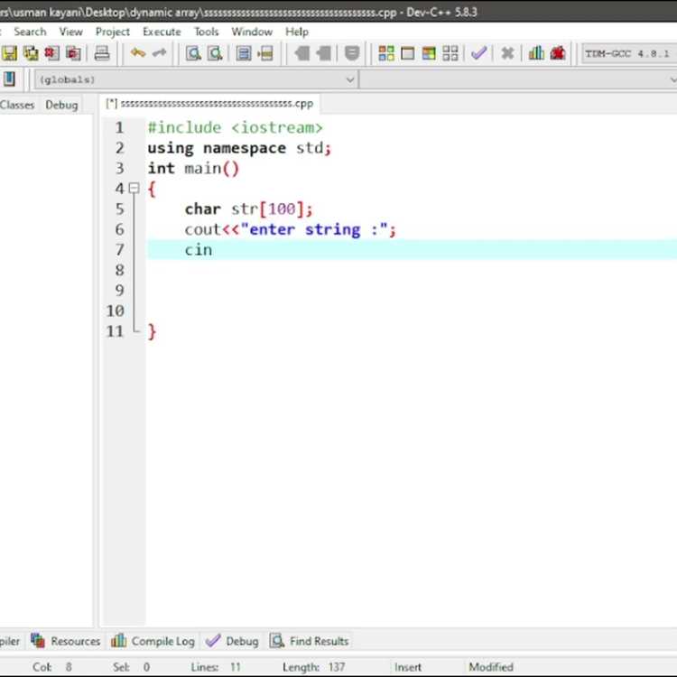Screen dimensions: 677x677
Task: Click the Compile & Run toolbar icon
Action: pos(429,53)
